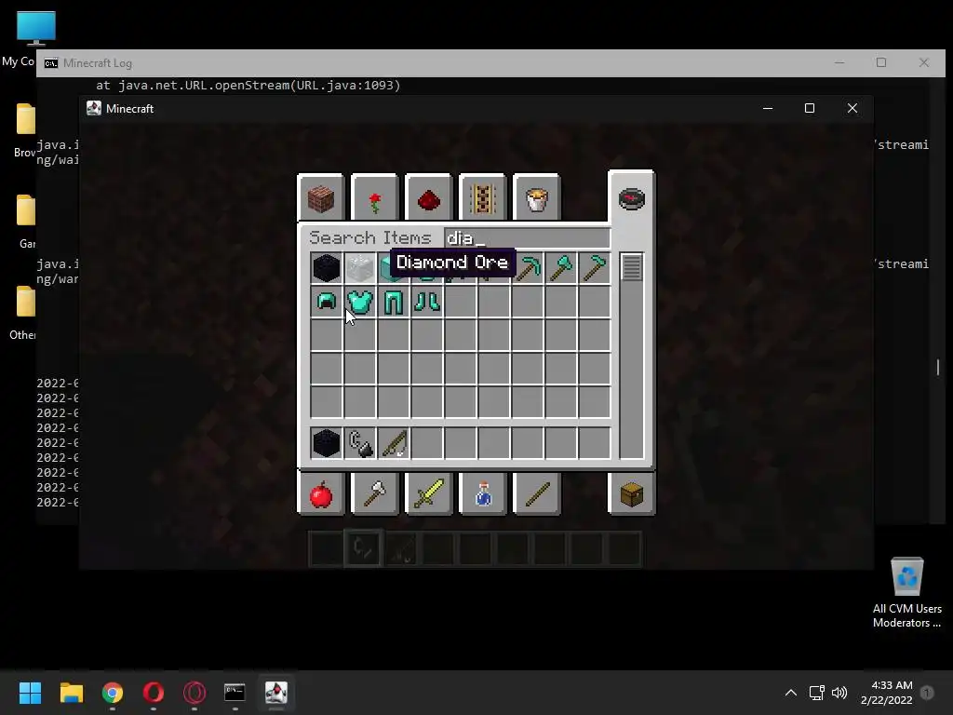
Task: Open network status in the system tray
Action: (816, 693)
